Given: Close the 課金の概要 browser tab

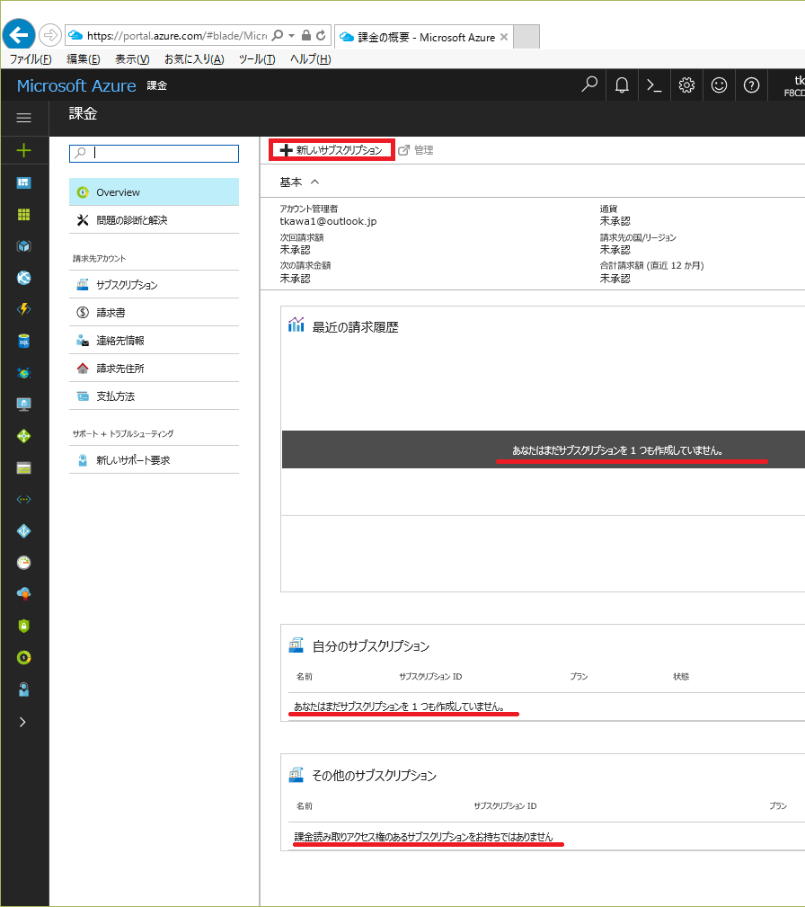Looking at the screenshot, I should click(x=504, y=37).
